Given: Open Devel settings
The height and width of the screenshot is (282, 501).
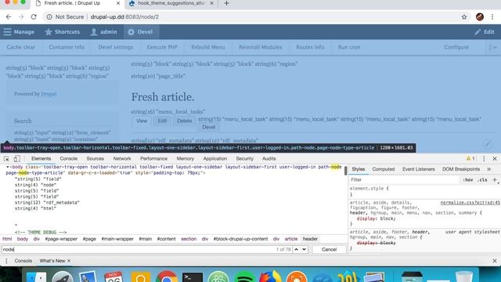Looking at the screenshot, I should tap(116, 47).
